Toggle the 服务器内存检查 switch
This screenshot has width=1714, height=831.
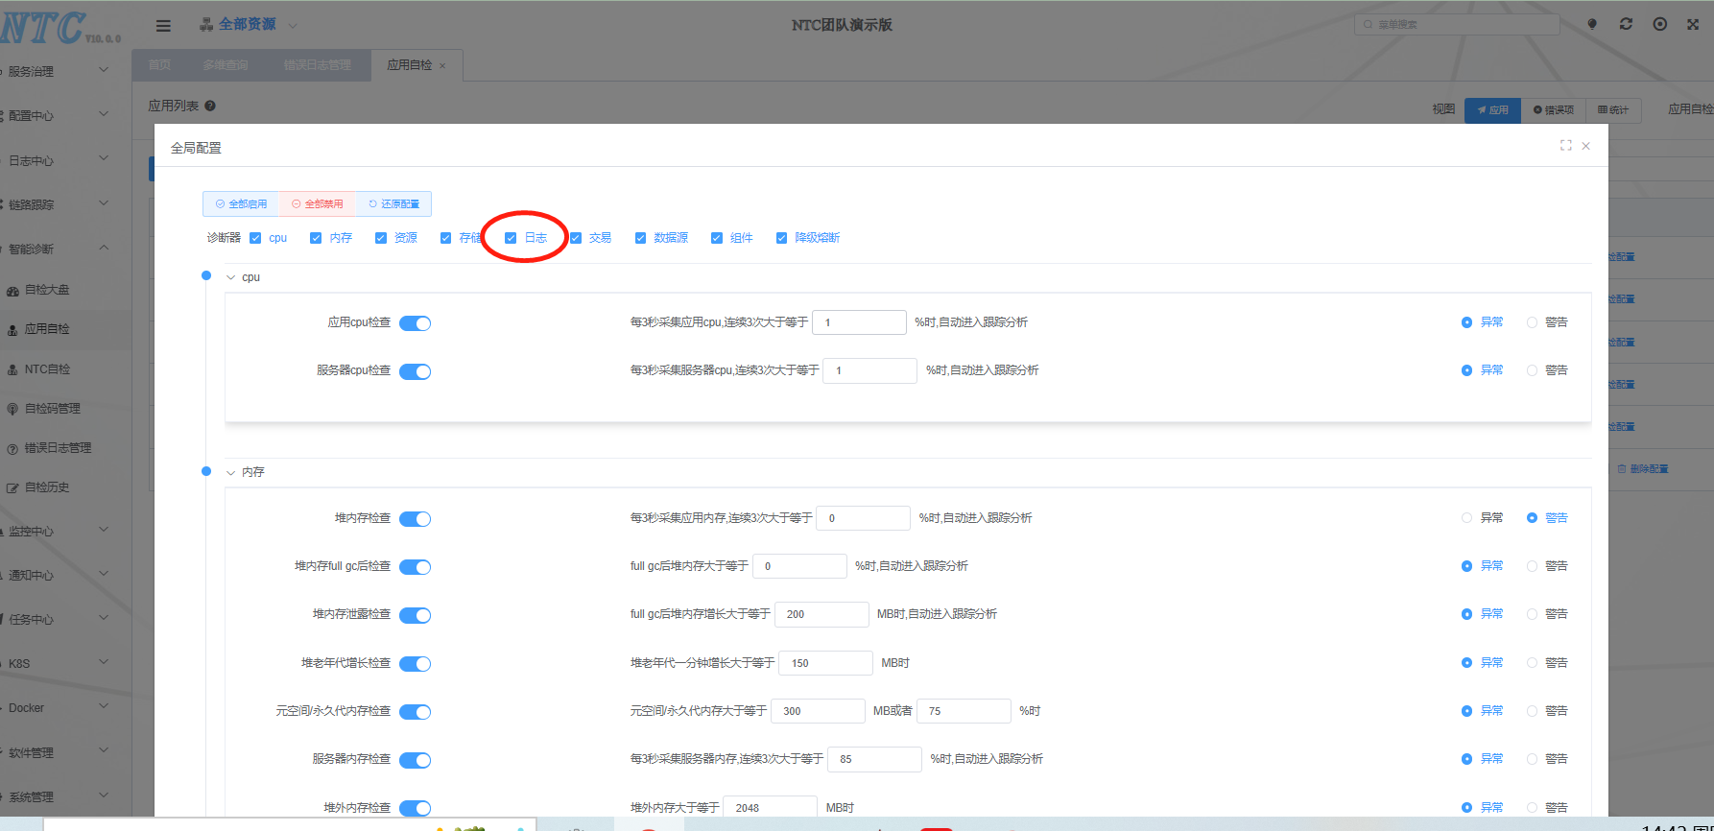tap(415, 760)
